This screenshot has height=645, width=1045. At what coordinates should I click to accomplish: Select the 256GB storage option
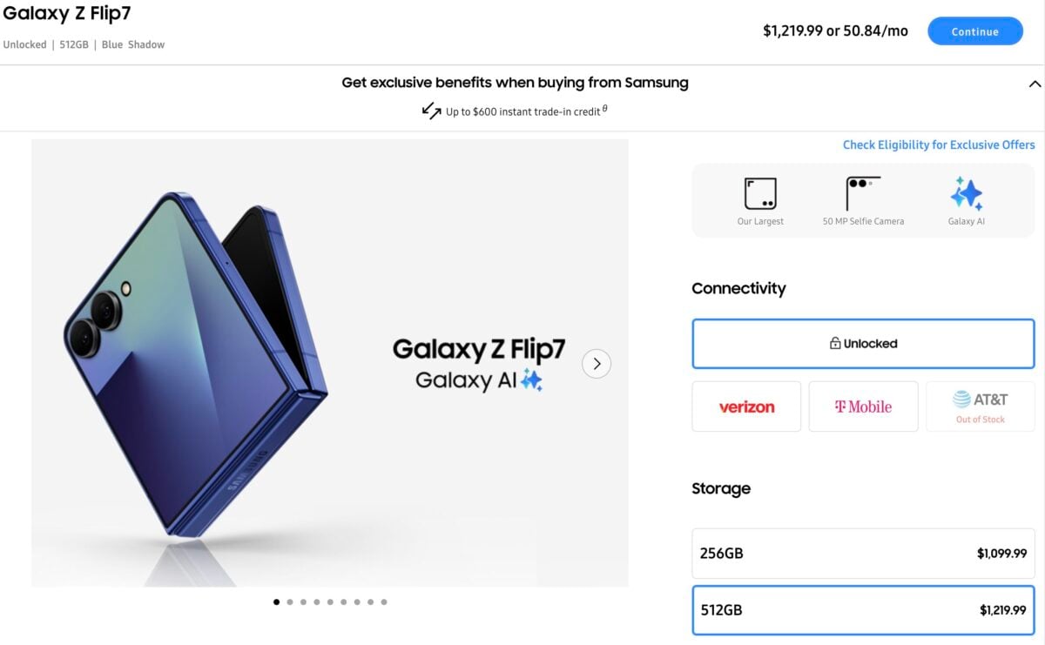coord(863,554)
